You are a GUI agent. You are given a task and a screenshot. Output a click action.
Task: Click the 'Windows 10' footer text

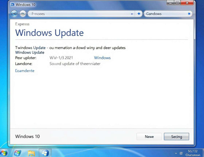pos(27,136)
